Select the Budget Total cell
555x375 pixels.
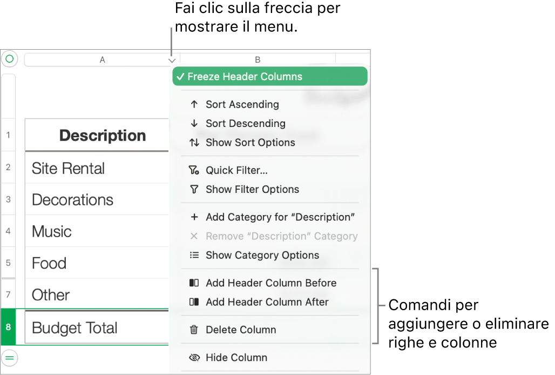point(97,327)
